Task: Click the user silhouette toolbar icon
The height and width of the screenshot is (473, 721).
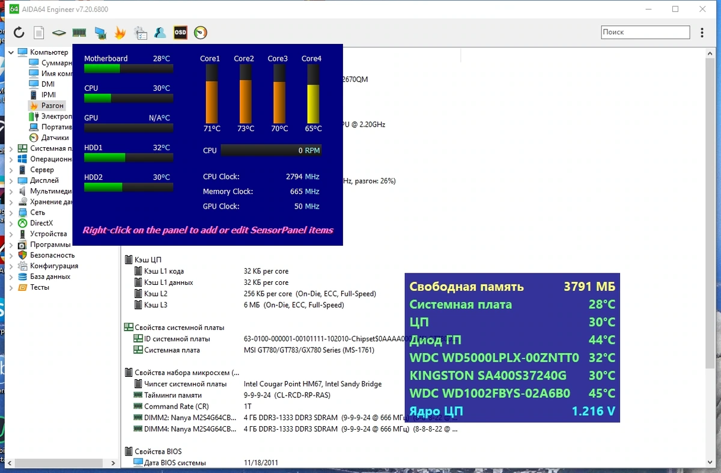Action: tap(160, 32)
